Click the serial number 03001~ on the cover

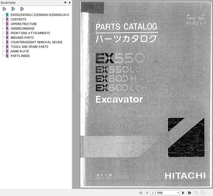click(122, 177)
